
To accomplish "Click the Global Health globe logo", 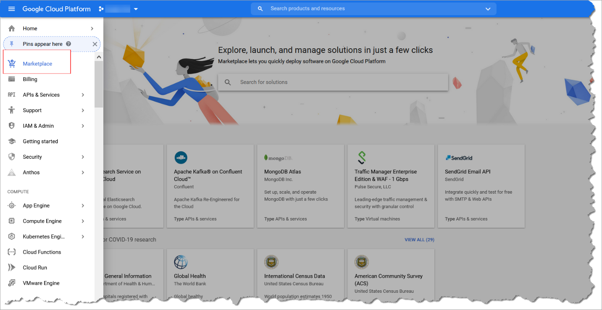I will (x=181, y=263).
